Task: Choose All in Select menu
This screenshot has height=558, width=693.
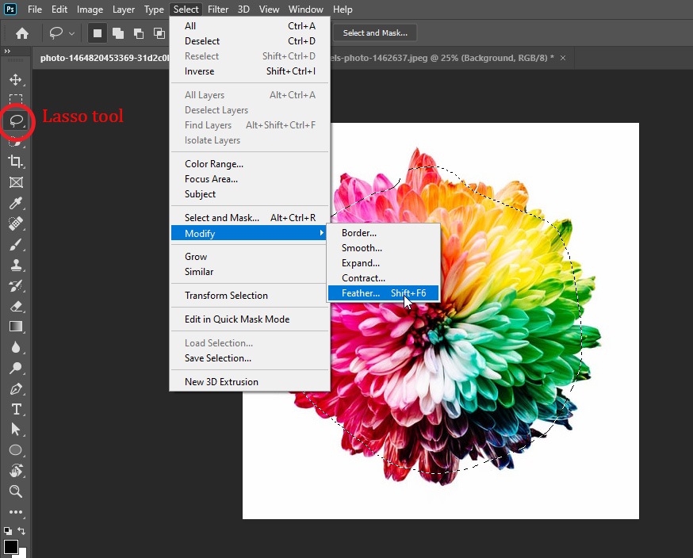Action: point(249,26)
